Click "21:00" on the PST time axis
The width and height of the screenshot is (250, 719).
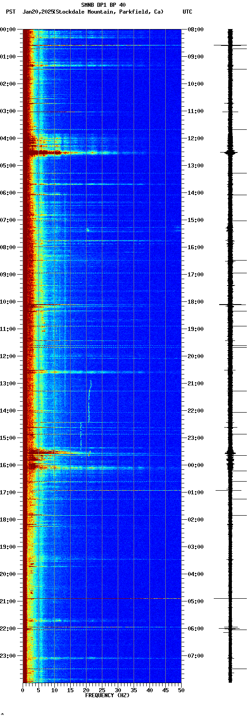pyautogui.click(x=8, y=601)
